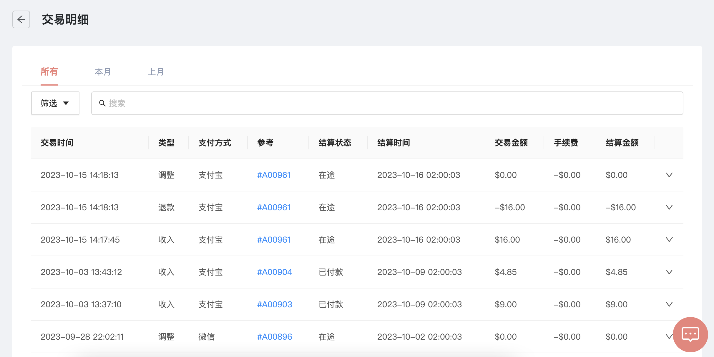The width and height of the screenshot is (714, 357).
Task: Expand the #A00903 transaction row
Action: pyautogui.click(x=669, y=304)
